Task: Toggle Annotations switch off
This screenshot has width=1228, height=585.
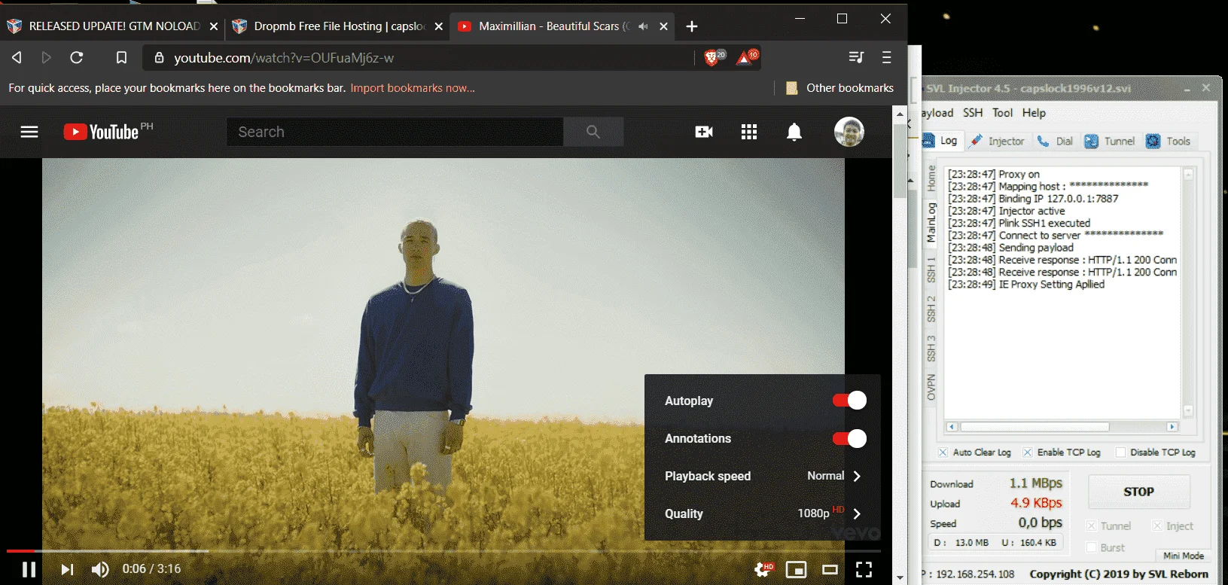Action: [849, 438]
